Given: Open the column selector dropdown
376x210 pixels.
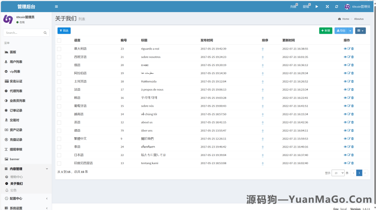Looking at the screenshot, I should (x=361, y=31).
